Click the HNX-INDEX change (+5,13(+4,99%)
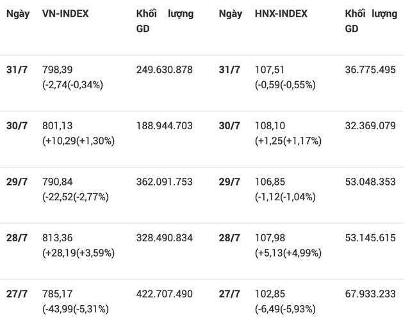The image size is (410, 332). coord(288,253)
